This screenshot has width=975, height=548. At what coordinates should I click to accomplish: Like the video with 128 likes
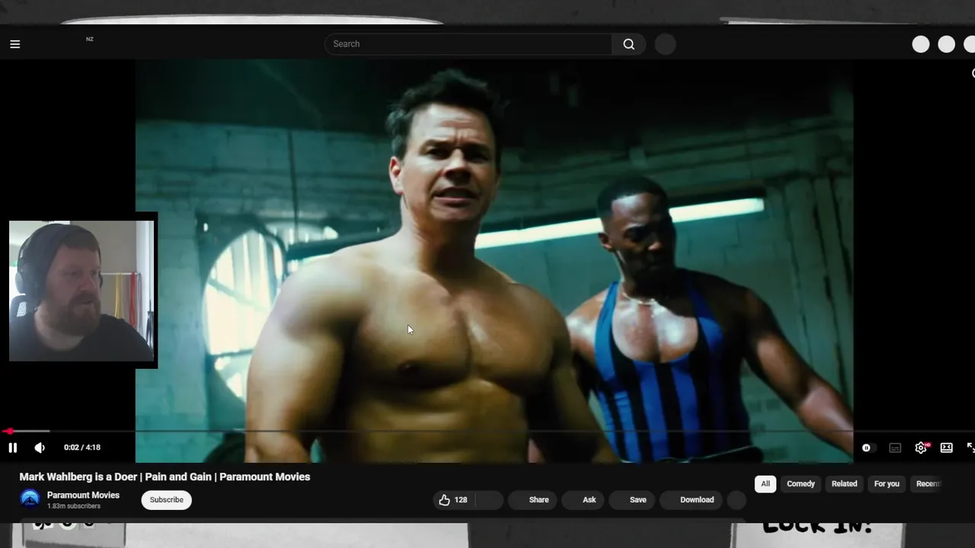tap(454, 500)
